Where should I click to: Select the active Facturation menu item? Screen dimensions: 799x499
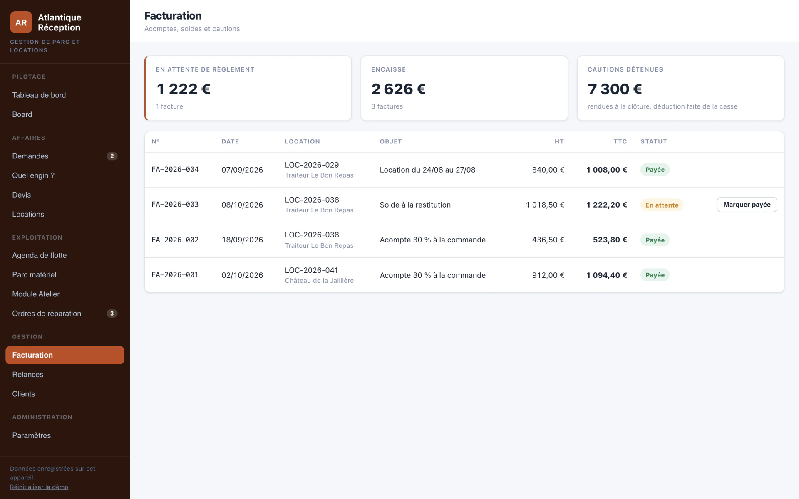[x=65, y=355]
